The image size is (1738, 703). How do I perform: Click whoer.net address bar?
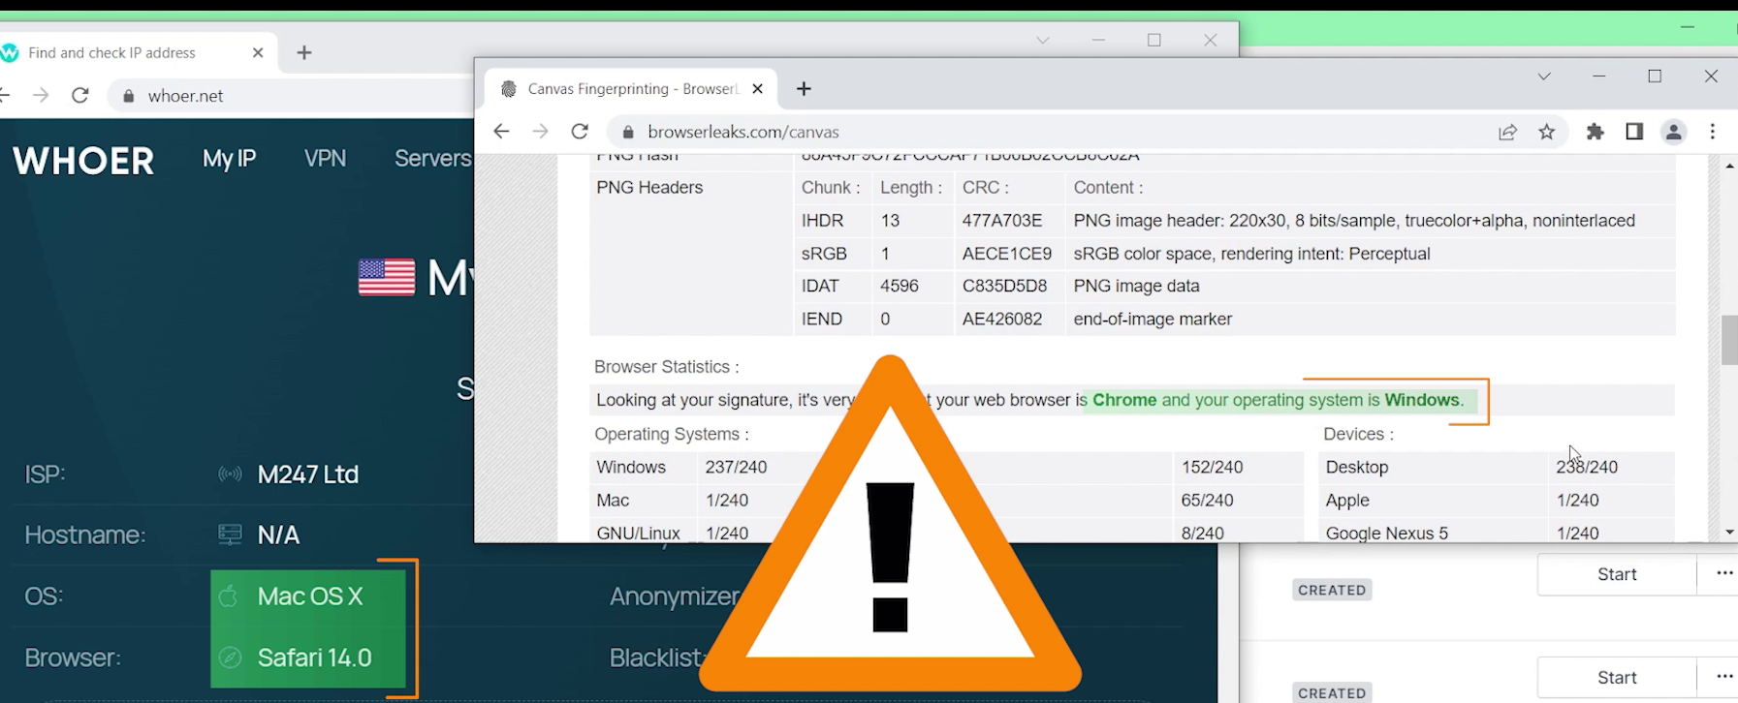(291, 95)
